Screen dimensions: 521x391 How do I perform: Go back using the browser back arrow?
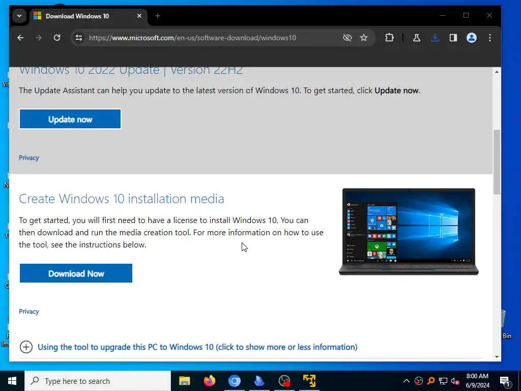[20, 38]
